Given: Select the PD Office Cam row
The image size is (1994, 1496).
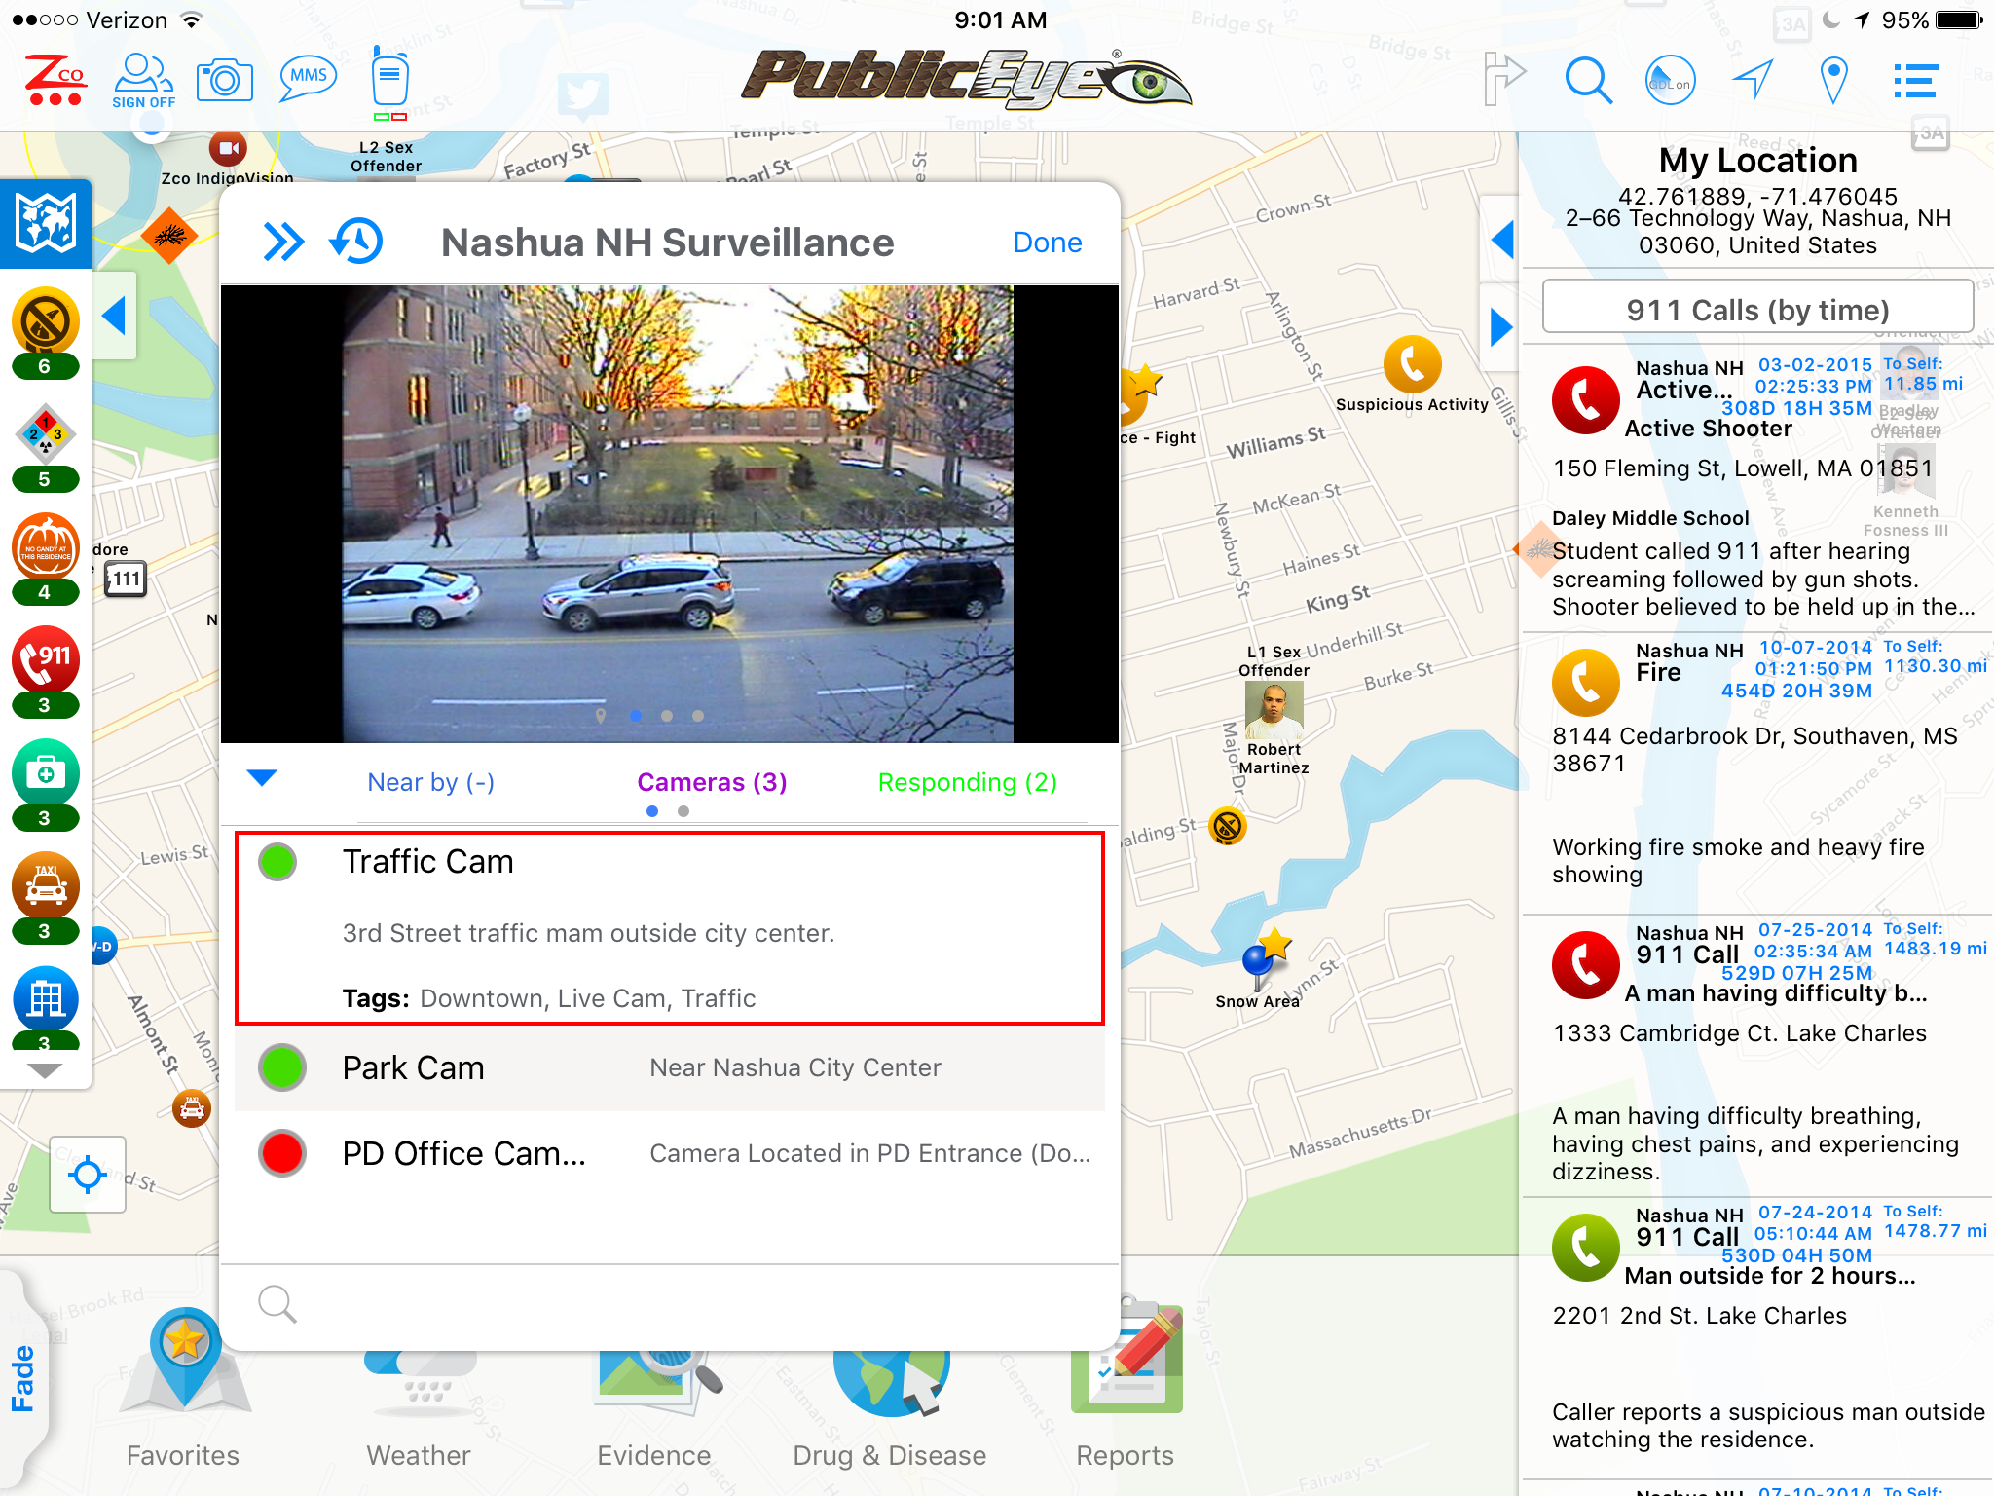Looking at the screenshot, I should [x=670, y=1153].
